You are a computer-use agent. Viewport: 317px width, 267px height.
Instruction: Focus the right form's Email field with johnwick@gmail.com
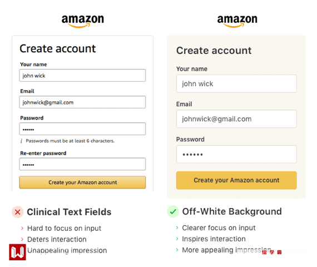236,119
